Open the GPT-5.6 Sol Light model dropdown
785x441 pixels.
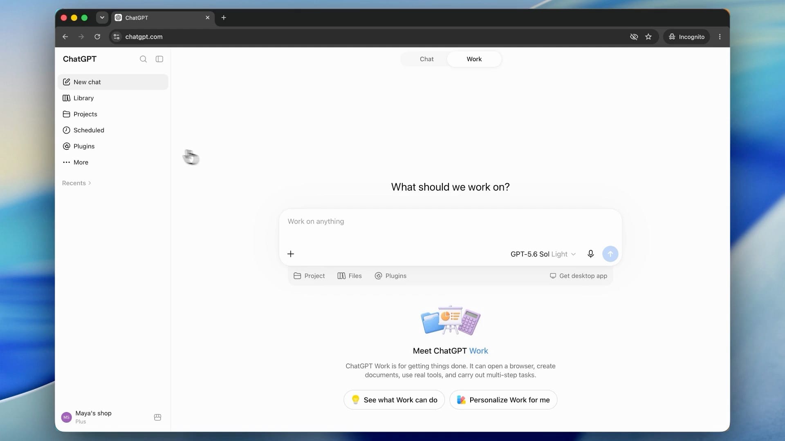click(543, 254)
